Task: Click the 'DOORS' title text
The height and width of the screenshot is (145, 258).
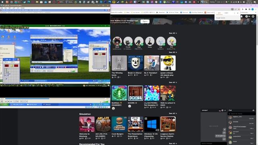Action: coord(131,103)
